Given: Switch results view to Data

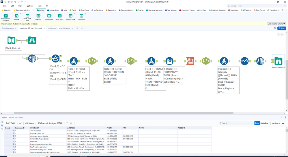Looking at the screenshot, I should (x=257, y=123).
